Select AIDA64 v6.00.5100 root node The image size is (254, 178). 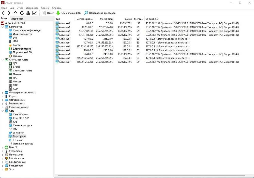tap(15, 23)
